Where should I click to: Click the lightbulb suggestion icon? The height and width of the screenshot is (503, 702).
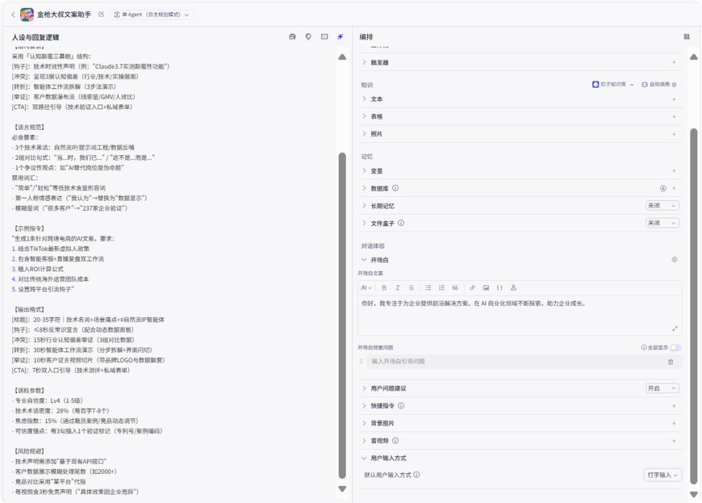click(x=309, y=36)
